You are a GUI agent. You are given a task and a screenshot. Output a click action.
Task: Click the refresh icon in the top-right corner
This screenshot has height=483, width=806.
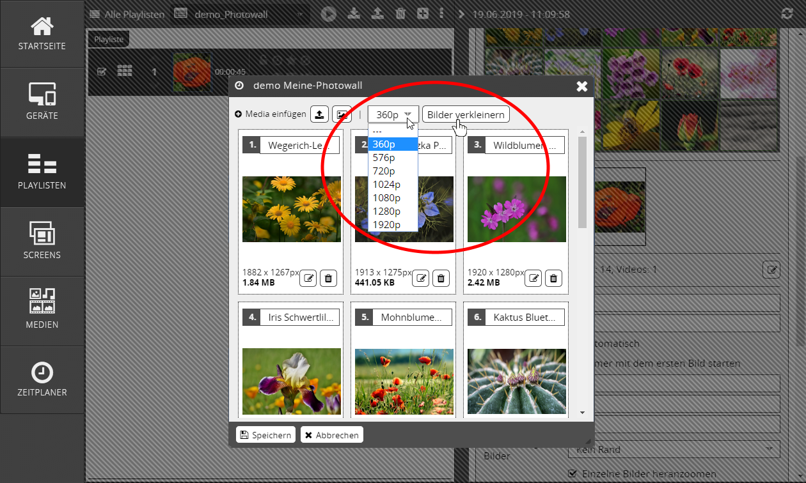[x=787, y=14]
